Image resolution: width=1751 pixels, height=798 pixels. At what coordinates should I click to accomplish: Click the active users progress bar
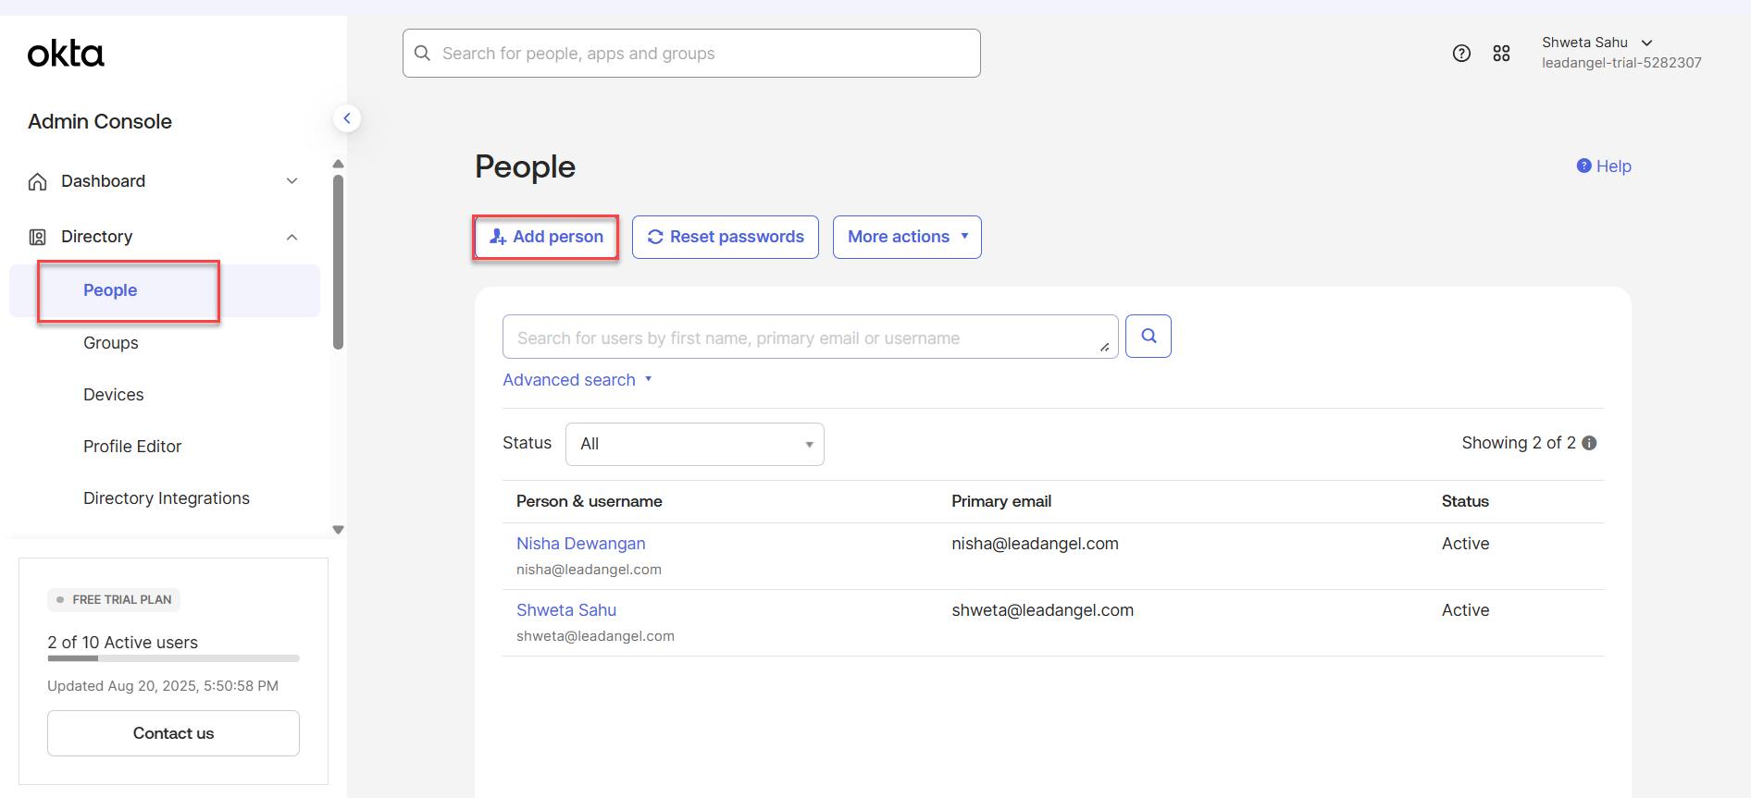pyautogui.click(x=173, y=658)
